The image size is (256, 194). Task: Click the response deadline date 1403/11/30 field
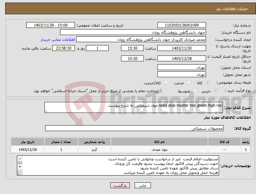(x=182, y=48)
